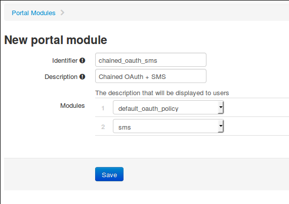Click the Description label text
The image size is (289, 204).
point(61,77)
